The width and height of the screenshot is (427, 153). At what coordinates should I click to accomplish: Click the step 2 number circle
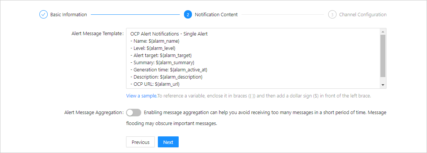tap(188, 15)
